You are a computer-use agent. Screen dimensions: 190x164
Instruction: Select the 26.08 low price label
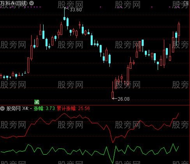[x=123, y=99]
